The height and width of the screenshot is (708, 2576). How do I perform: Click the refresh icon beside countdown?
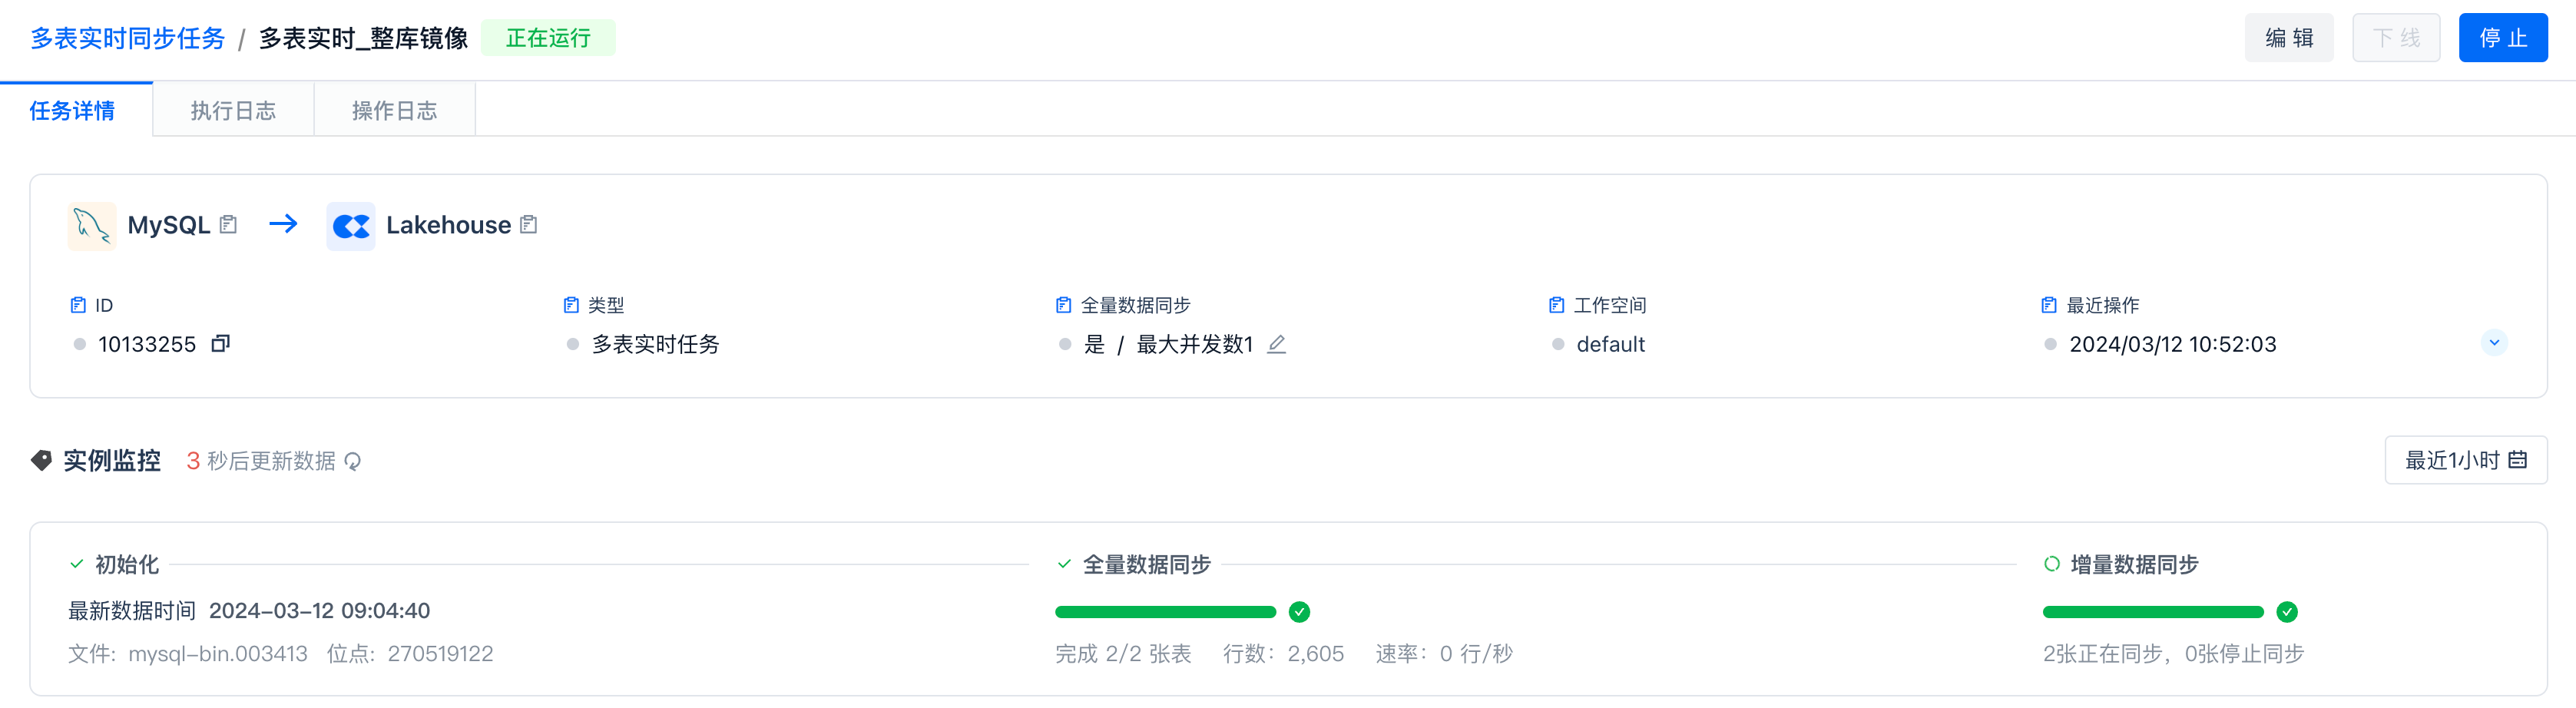[x=353, y=461]
